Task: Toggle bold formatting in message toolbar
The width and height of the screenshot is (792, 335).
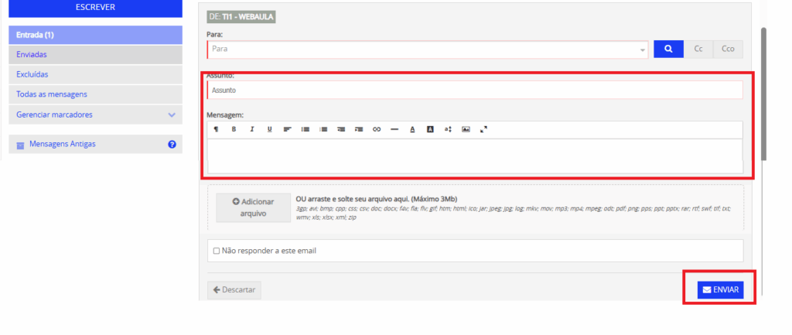Action: pyautogui.click(x=234, y=129)
